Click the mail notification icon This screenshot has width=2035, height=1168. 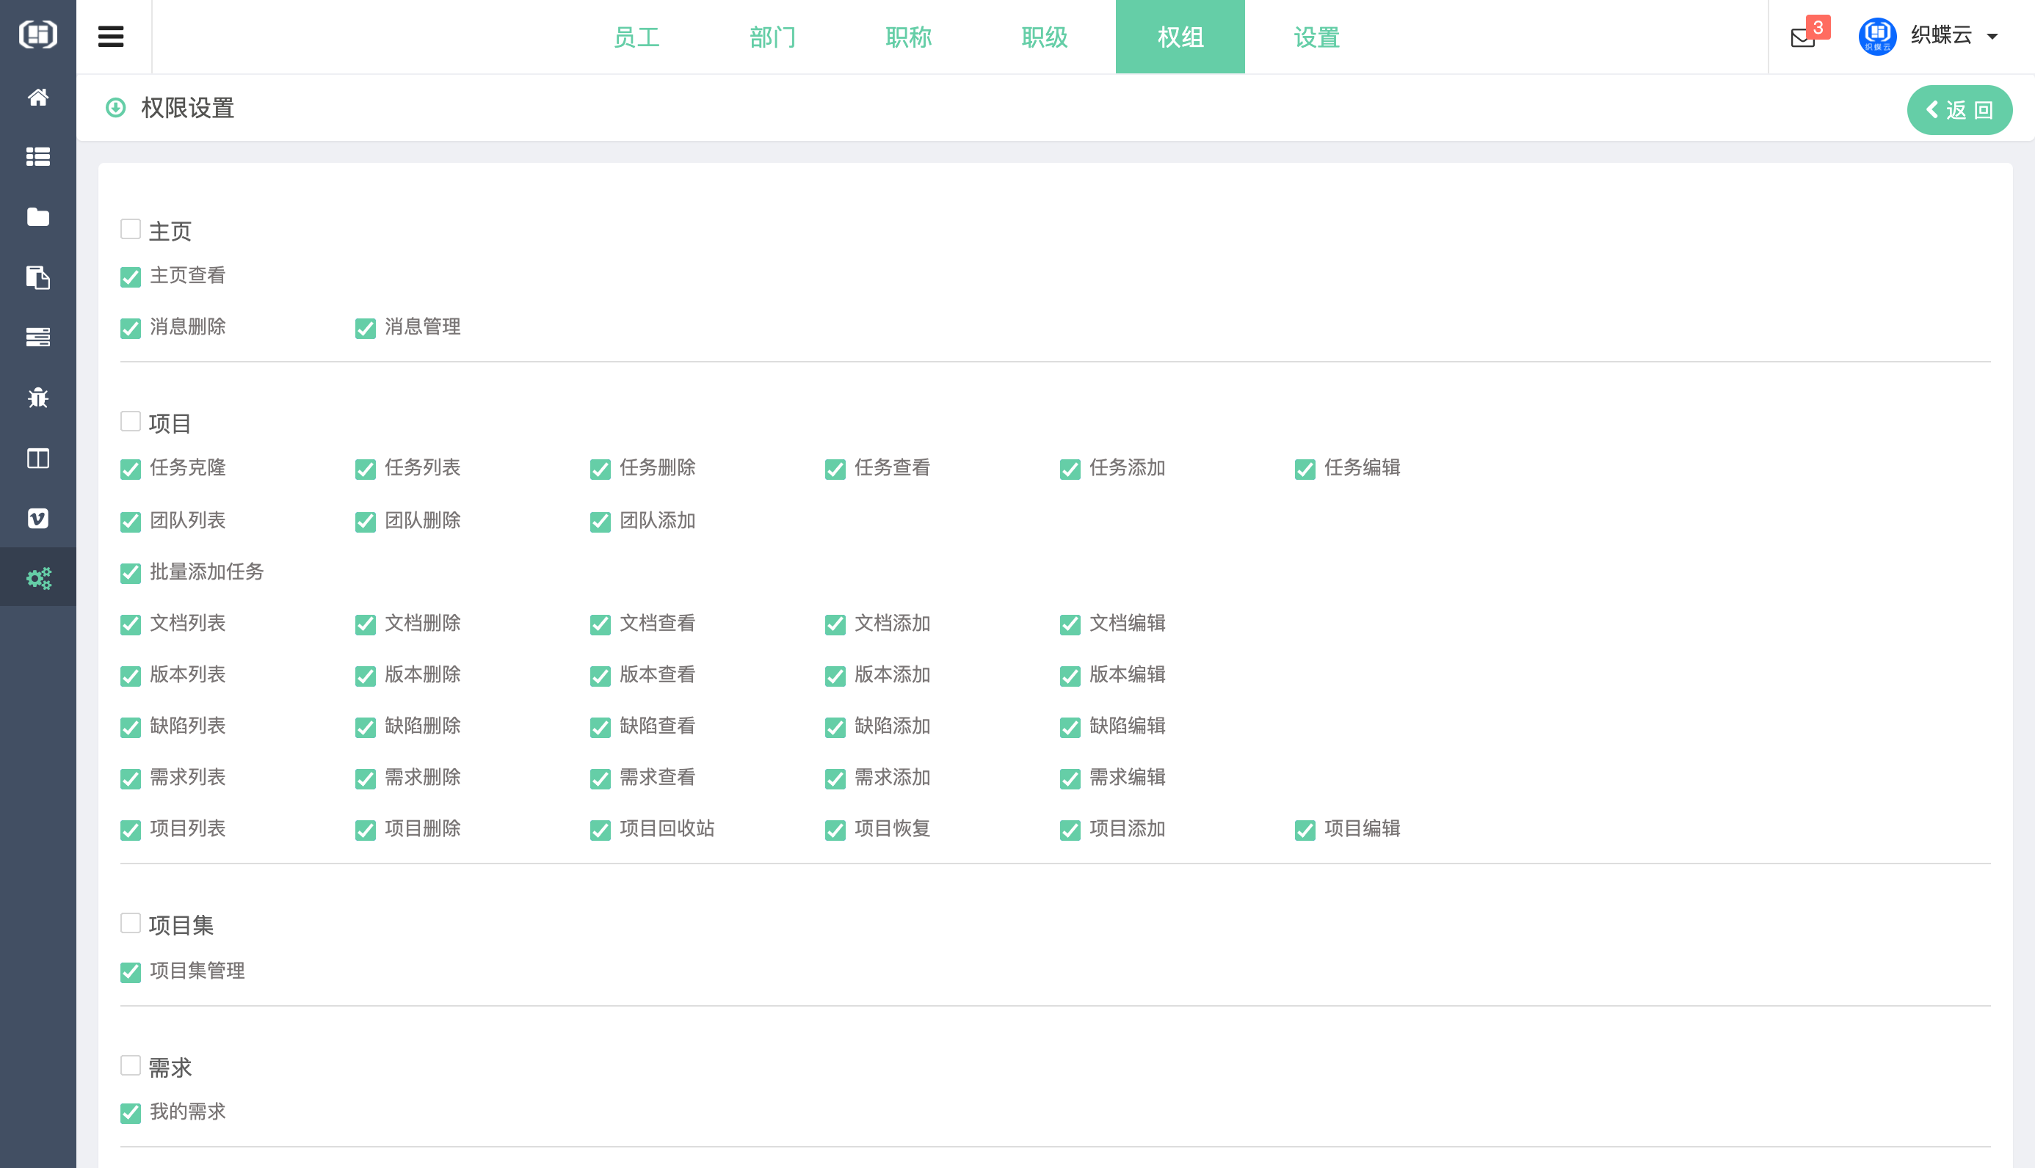click(x=1802, y=37)
